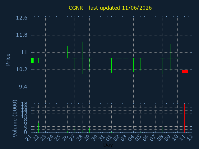
Task: Click the day label "21"
Action: [28, 138]
